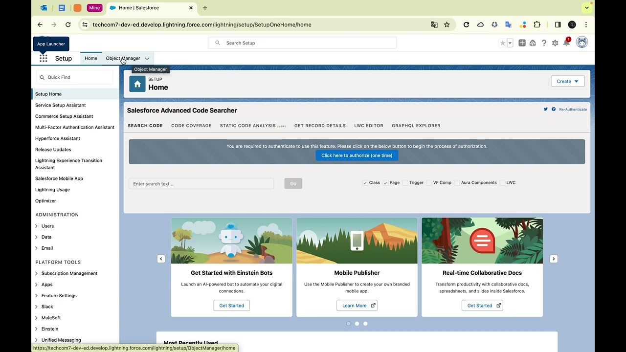Select the second carousel page dot
This screenshot has width=626, height=352.
click(357, 324)
